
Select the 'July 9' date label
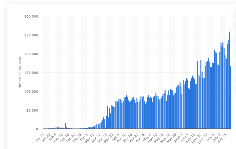(x=217, y=137)
